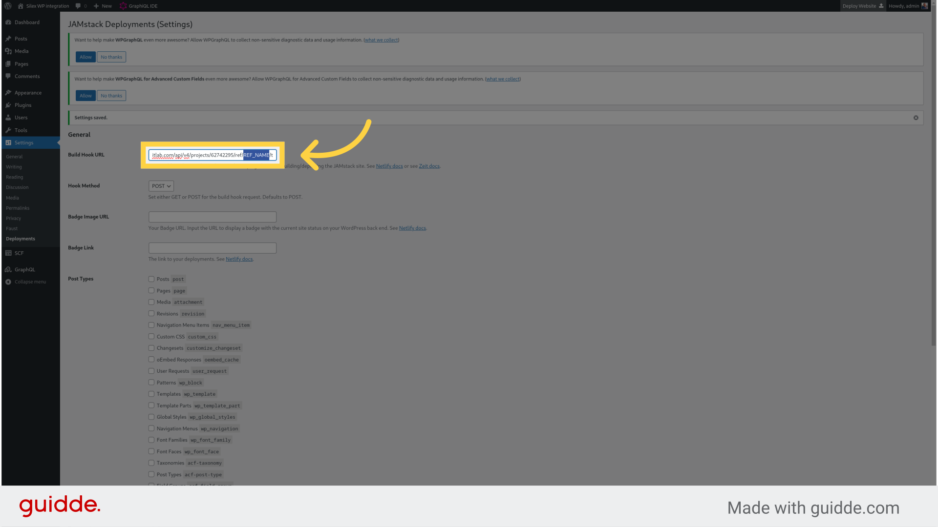Change Hook Method POST dropdown

click(x=160, y=186)
